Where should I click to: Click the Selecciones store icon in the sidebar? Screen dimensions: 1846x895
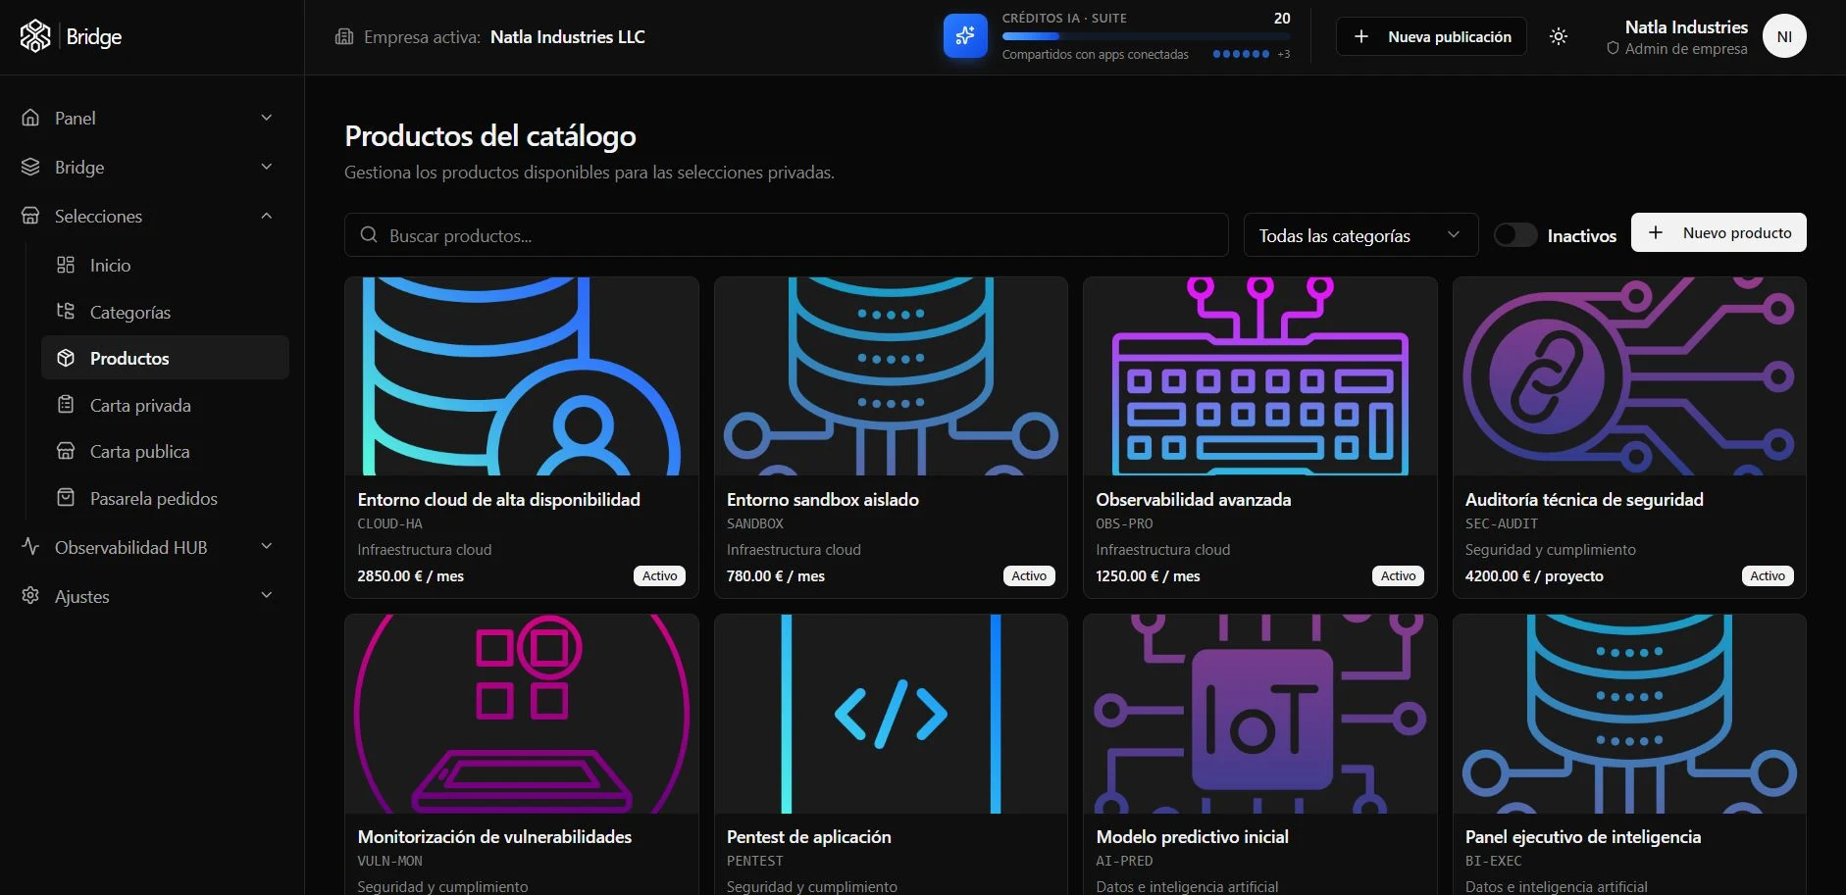(30, 216)
